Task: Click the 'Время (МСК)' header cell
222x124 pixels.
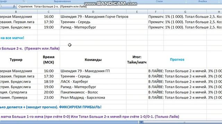Action: [x=49, y=60]
